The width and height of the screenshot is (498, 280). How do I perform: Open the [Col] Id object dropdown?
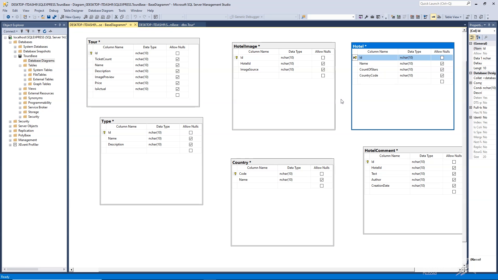coord(494,31)
